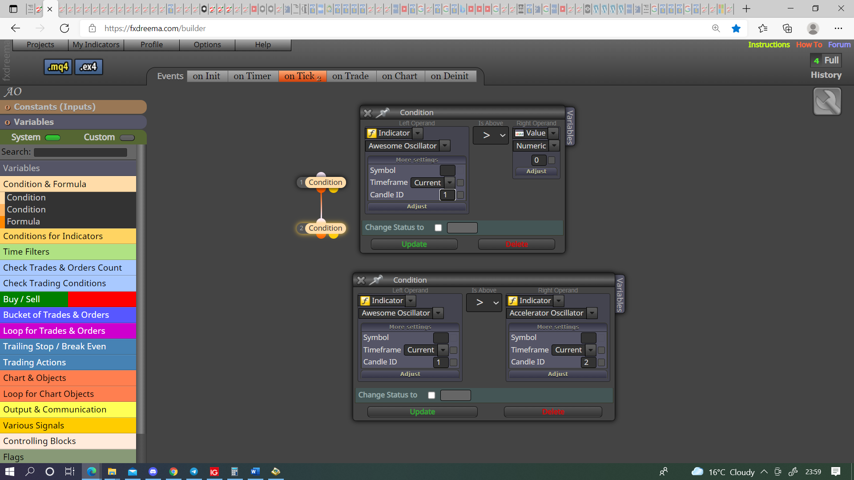Open the Forum link
This screenshot has height=480, width=854.
839,44
